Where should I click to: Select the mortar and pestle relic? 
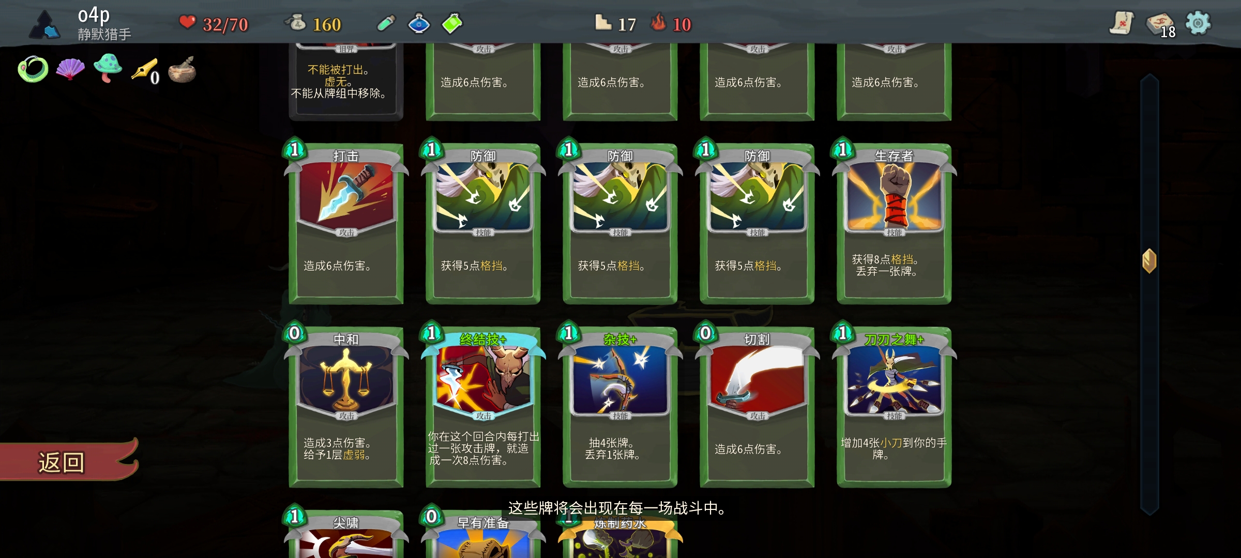(182, 70)
